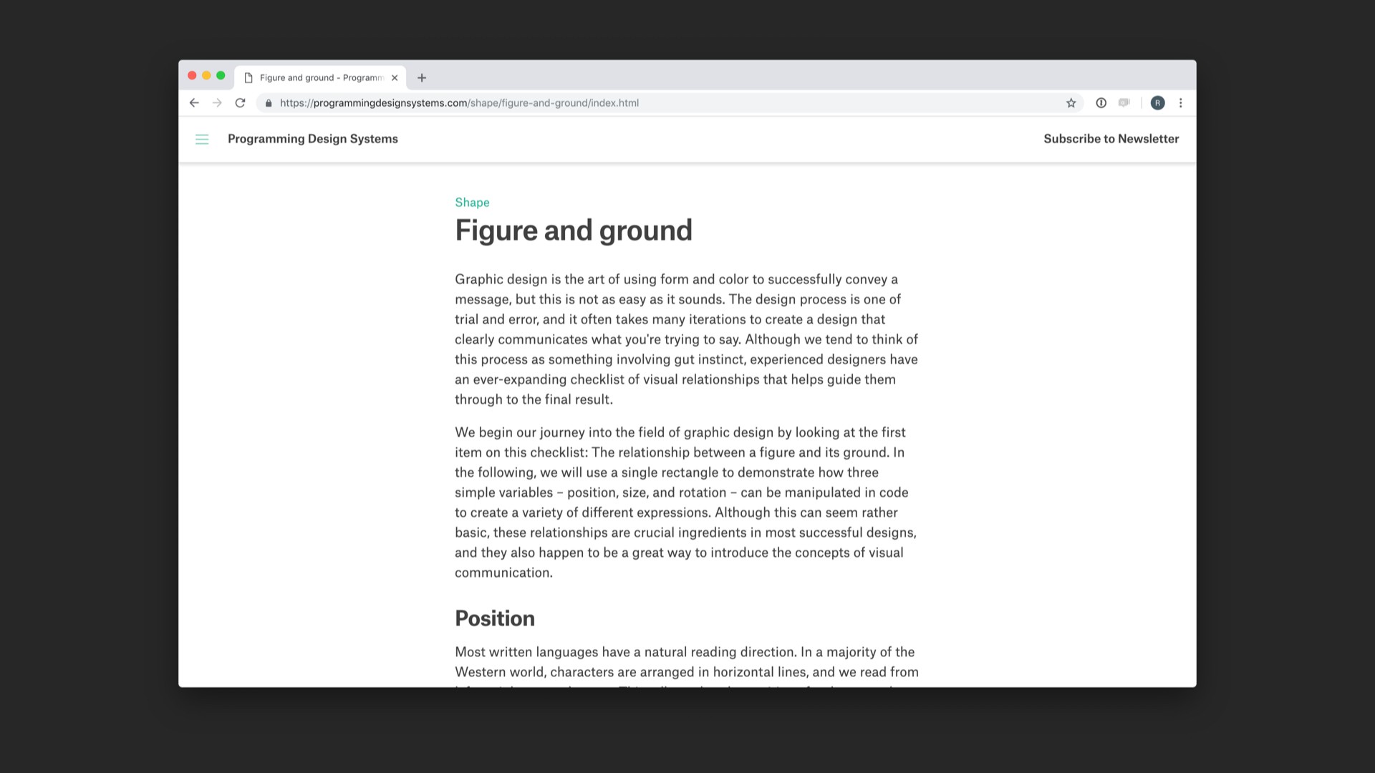Viewport: 1375px width, 773px height.
Task: Click the hamburger menu icon
Action: (x=201, y=139)
